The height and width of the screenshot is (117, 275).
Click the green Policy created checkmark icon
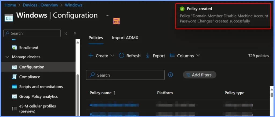point(183,9)
